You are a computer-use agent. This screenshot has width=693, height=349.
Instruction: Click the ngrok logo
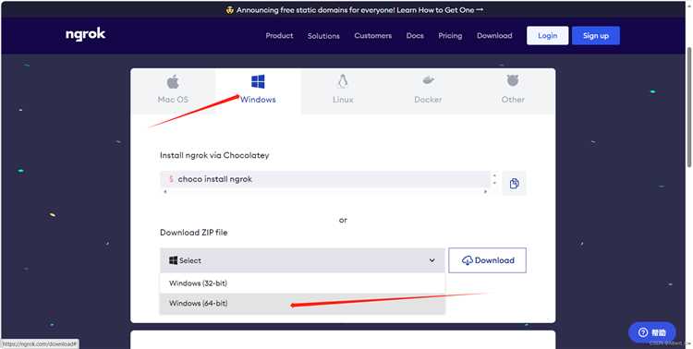point(85,35)
